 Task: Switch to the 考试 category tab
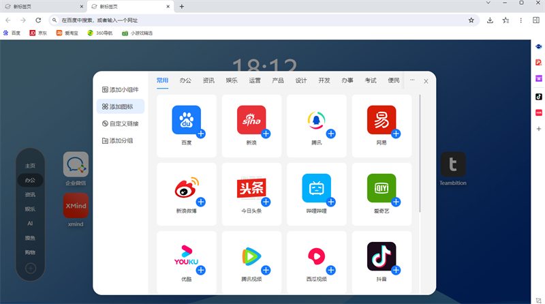coord(371,80)
